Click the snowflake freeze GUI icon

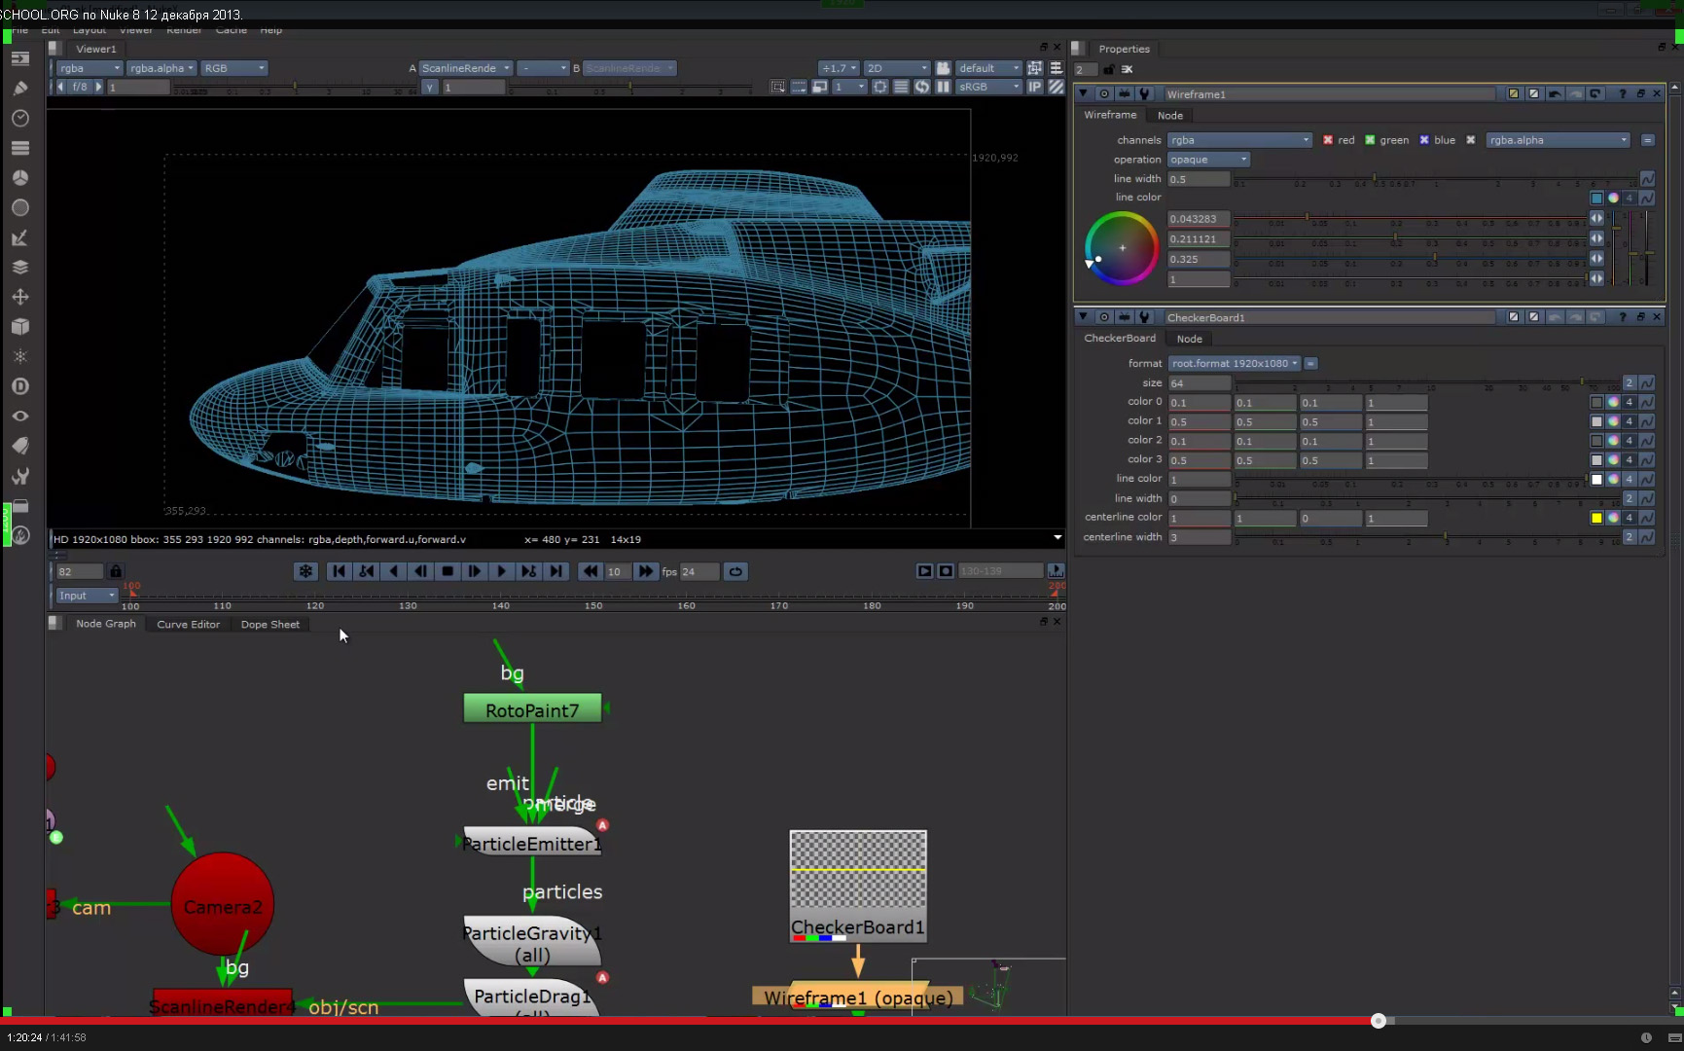(x=306, y=571)
